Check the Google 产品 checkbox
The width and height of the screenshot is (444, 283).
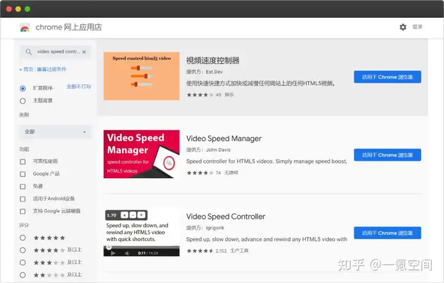point(23,174)
